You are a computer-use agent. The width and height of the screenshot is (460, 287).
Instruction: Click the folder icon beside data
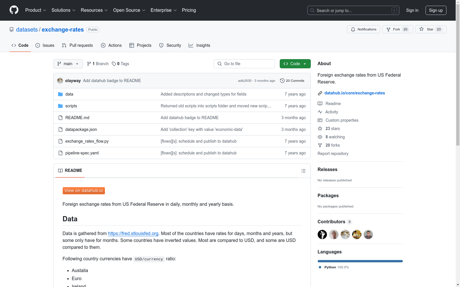(60, 94)
